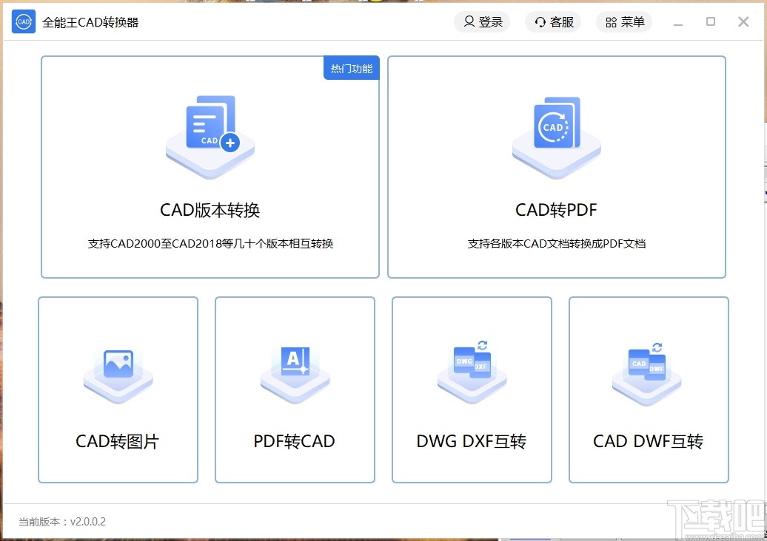767x541 pixels.
Task: Click the 热门功能 badge on the card
Action: [351, 67]
